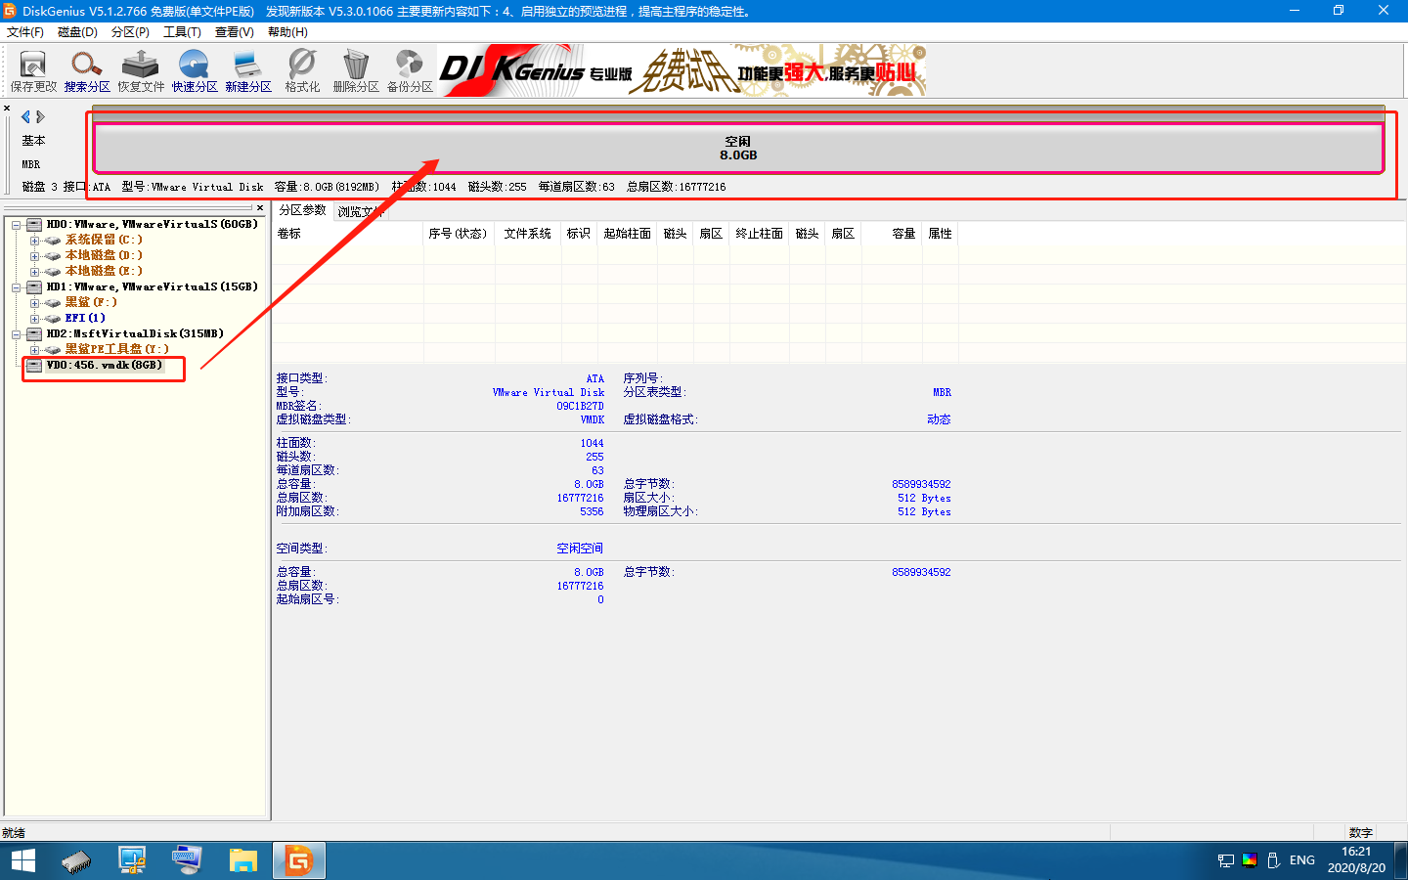Select 系统保留(C:) label in the tree

(104, 241)
